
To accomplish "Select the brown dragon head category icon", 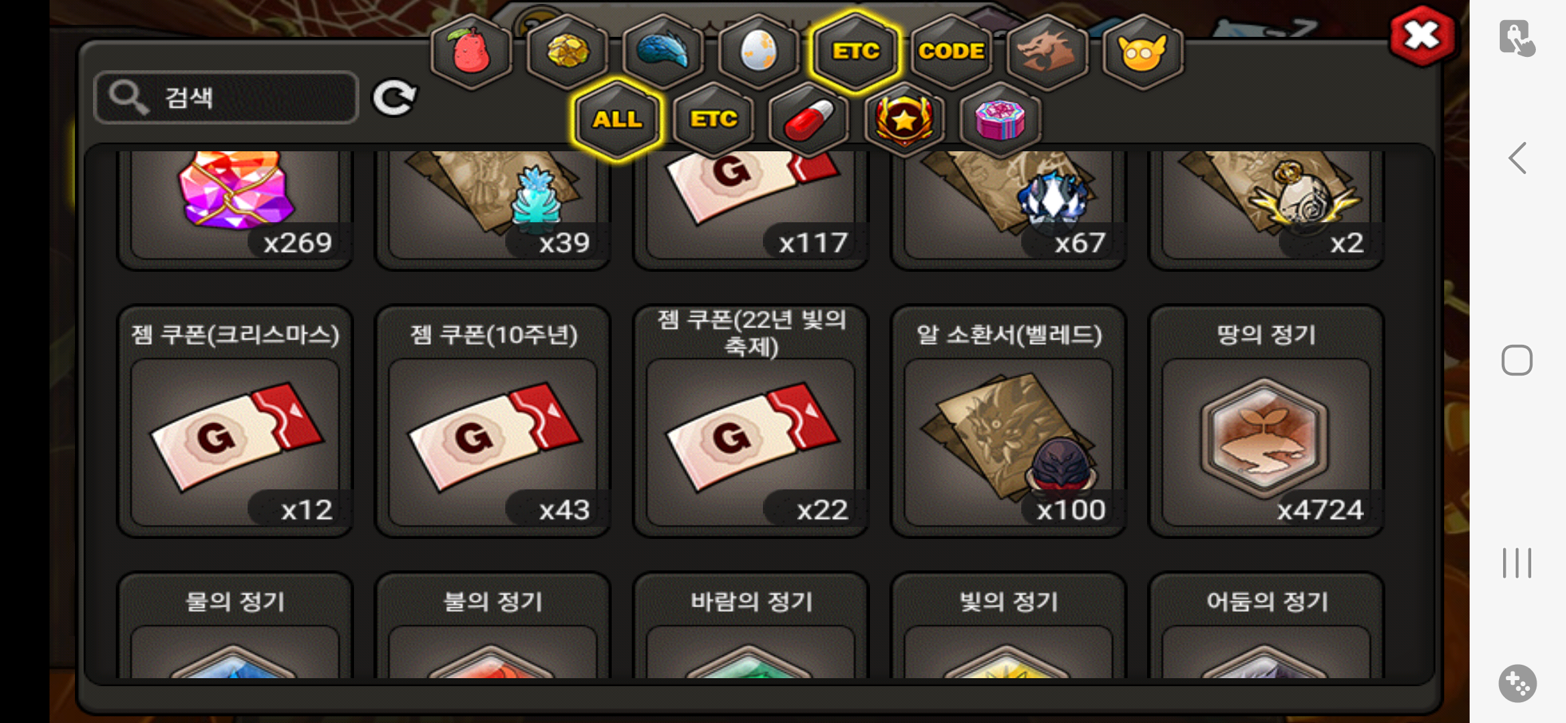I will (x=1047, y=52).
